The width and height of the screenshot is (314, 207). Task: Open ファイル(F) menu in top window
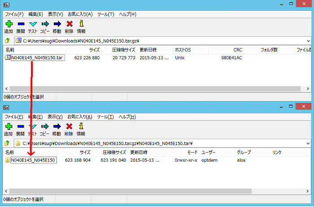14,14
